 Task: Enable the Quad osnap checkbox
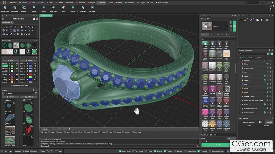coord(99,133)
